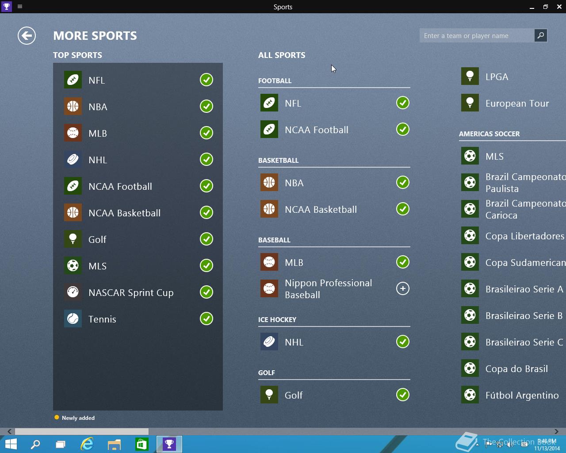The image size is (566, 453).
Task: Uncheck MLS in Top Sports
Action: pyautogui.click(x=207, y=265)
